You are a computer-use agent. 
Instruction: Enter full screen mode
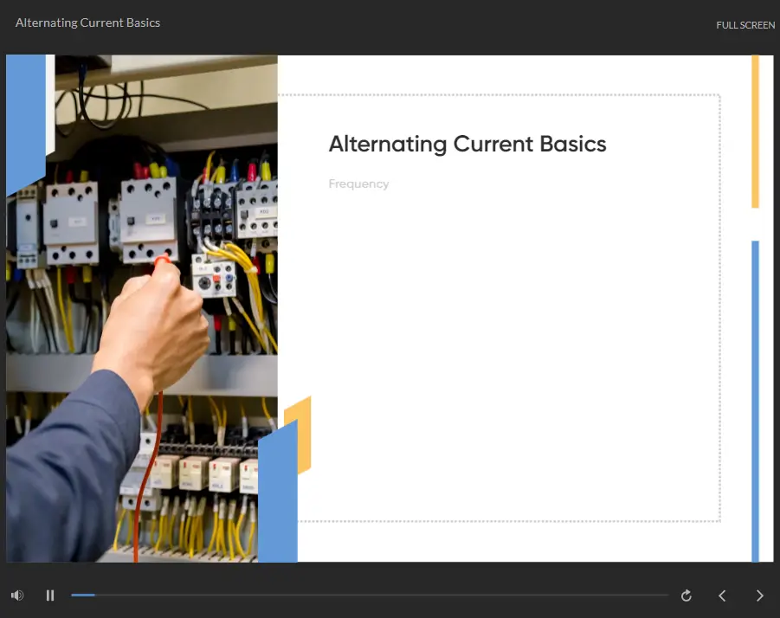click(x=745, y=25)
